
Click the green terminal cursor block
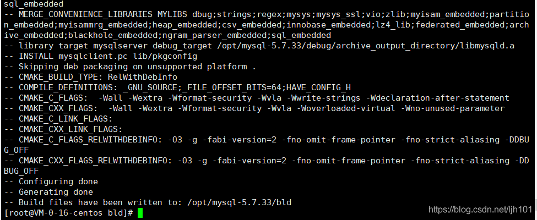tap(140, 213)
